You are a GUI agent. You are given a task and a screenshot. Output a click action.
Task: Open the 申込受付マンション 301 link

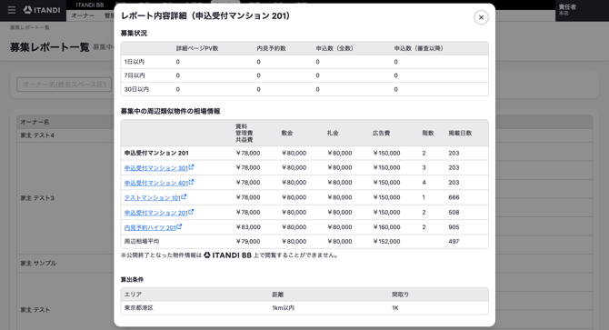156,168
